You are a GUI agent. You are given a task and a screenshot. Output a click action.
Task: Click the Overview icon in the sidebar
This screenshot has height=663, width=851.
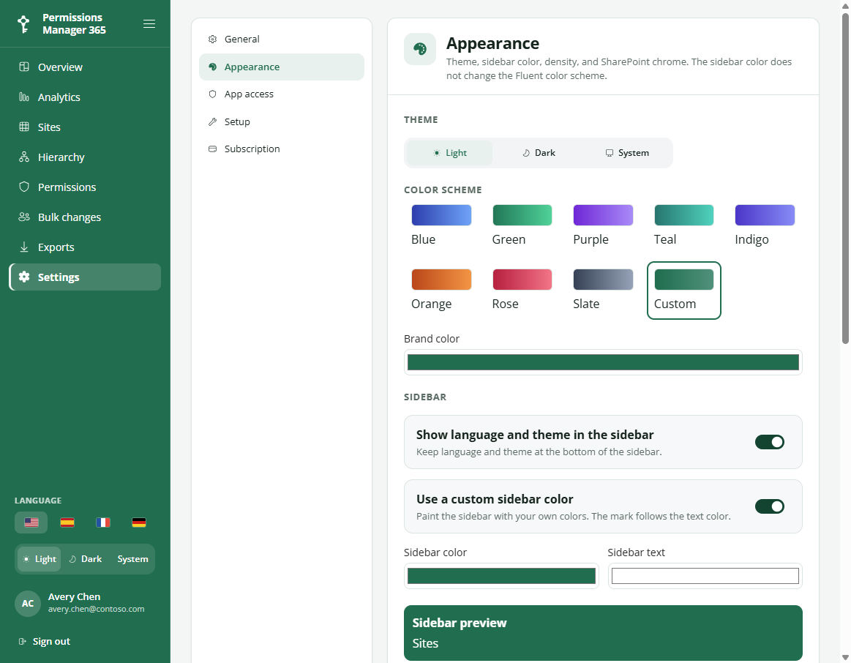click(x=24, y=67)
